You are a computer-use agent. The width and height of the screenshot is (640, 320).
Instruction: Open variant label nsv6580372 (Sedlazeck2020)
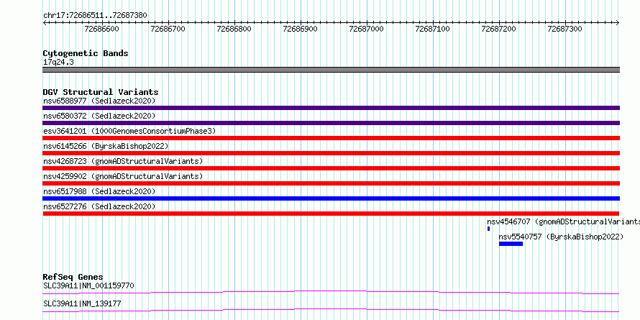click(99, 116)
